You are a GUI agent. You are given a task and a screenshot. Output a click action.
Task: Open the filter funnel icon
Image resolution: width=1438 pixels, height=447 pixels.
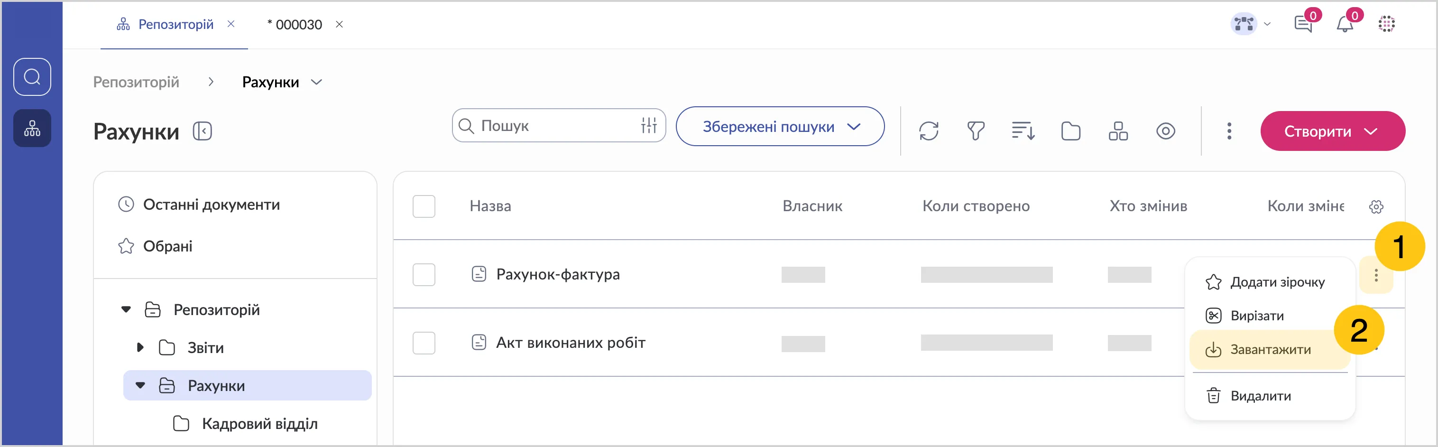pos(975,131)
